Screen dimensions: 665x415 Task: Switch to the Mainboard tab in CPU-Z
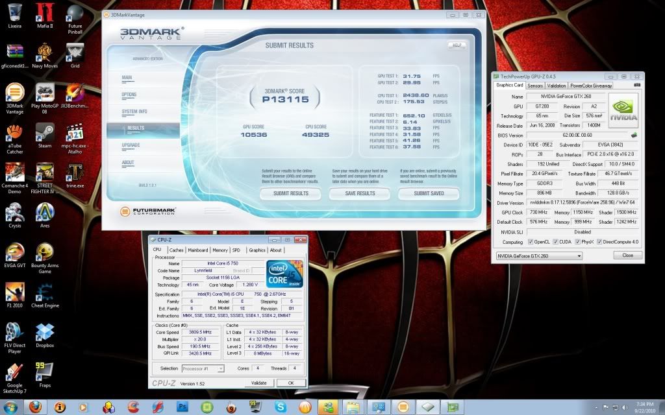coord(197,250)
